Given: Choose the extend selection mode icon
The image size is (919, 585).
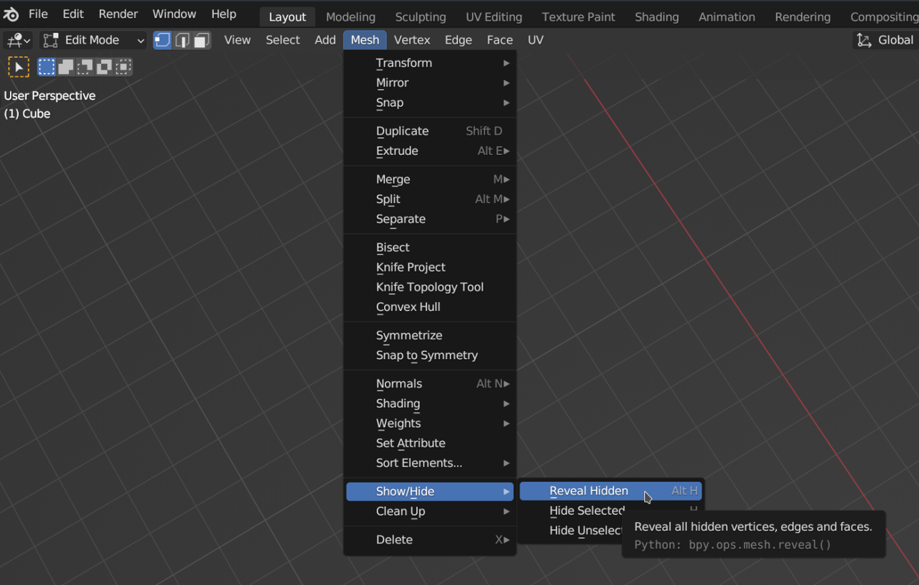Looking at the screenshot, I should point(66,67).
